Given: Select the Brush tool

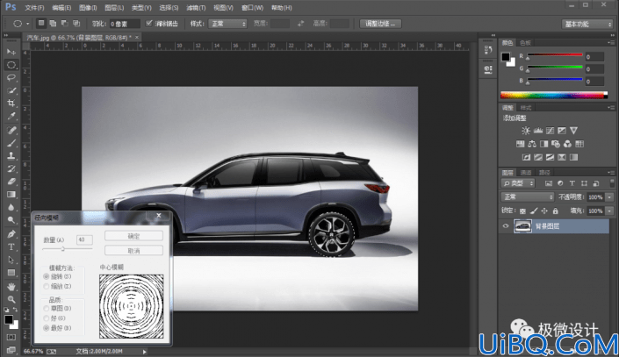Looking at the screenshot, I should [11, 143].
